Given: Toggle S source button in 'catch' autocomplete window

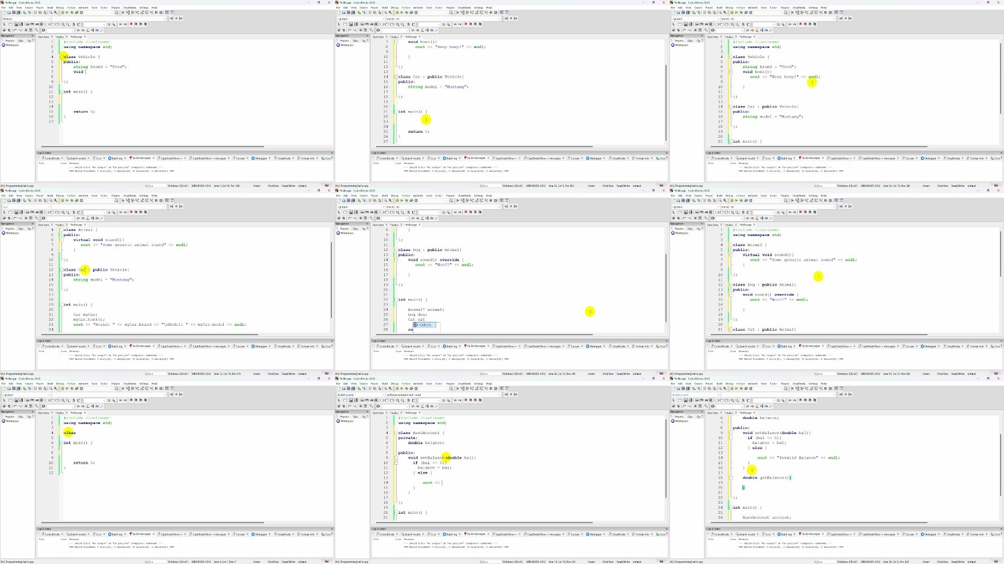Looking at the screenshot, I should coord(408,212).
